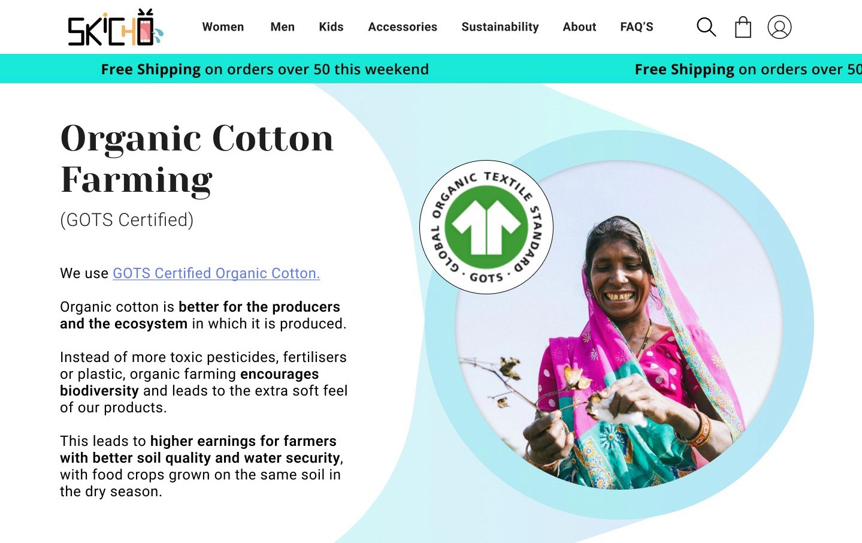Screen dimensions: 862x543
Task: Open the Men menu
Action: (282, 27)
